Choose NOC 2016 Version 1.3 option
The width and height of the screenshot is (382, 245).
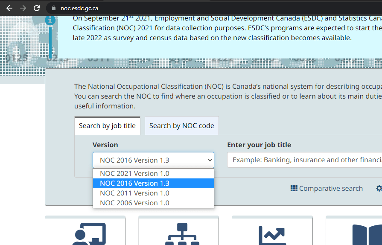154,183
